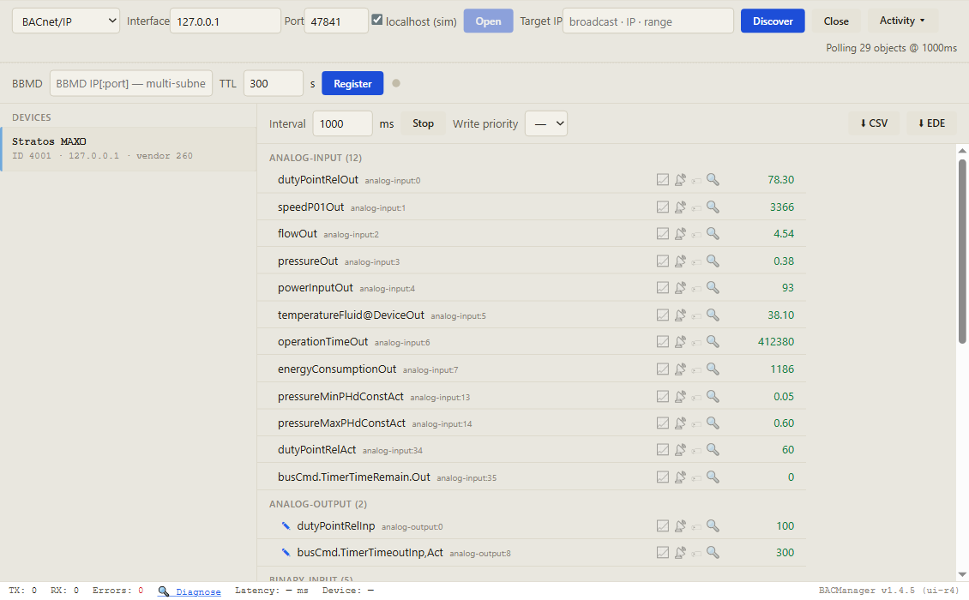The image size is (969, 600).
Task: Click satellite dish icon for dutyPointRelAct
Action: [680, 450]
